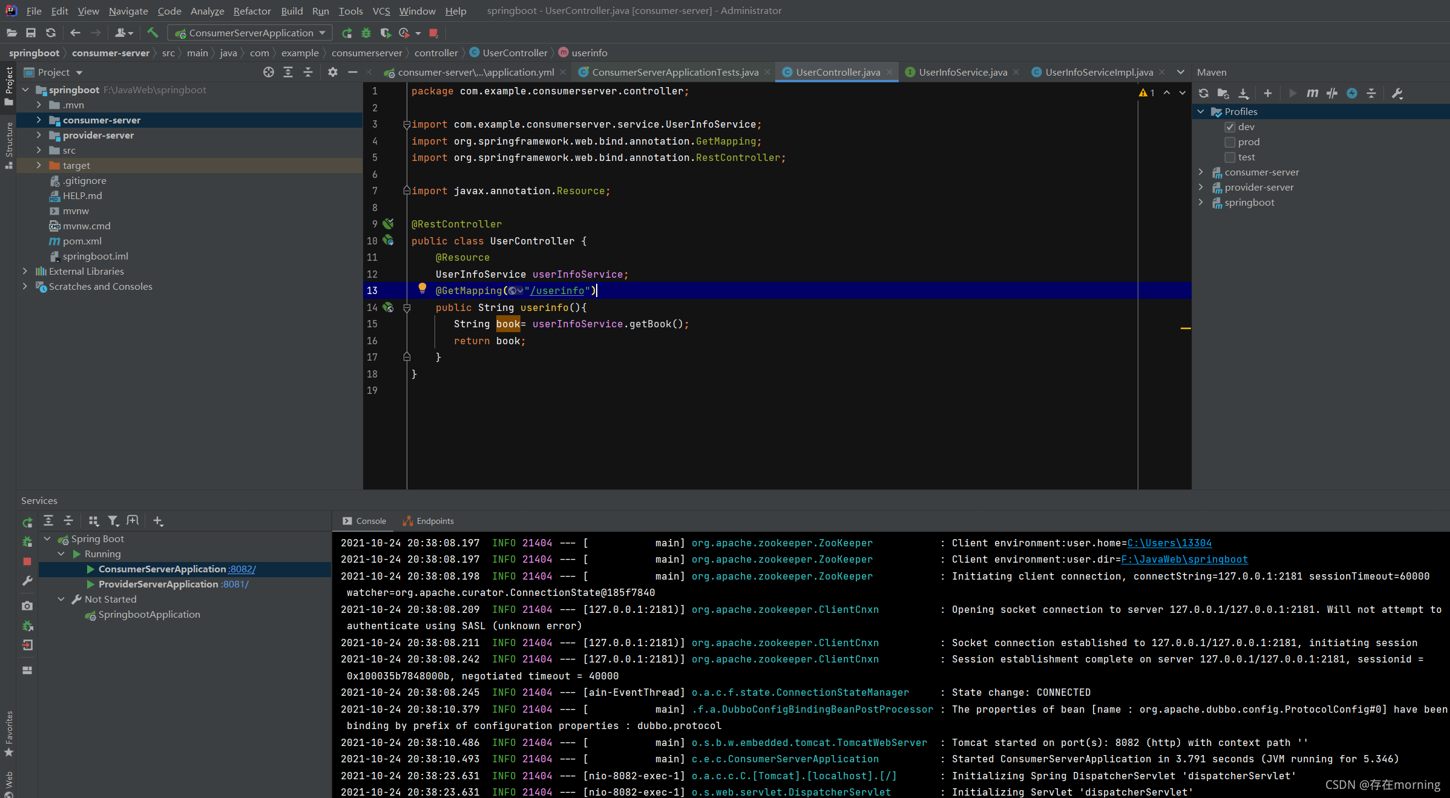
Task: Click Execute Maven Goal 'm' icon
Action: 1312,93
